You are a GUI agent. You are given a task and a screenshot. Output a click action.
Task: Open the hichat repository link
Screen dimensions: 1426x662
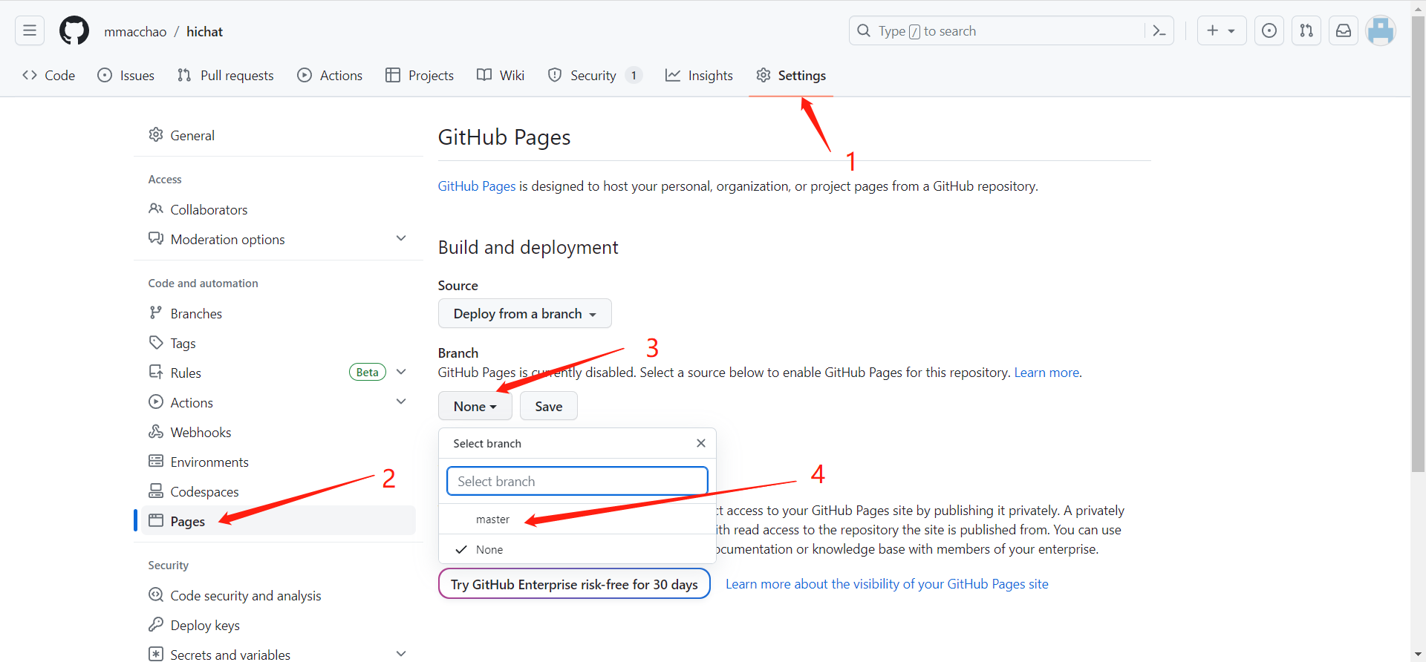[x=204, y=31]
